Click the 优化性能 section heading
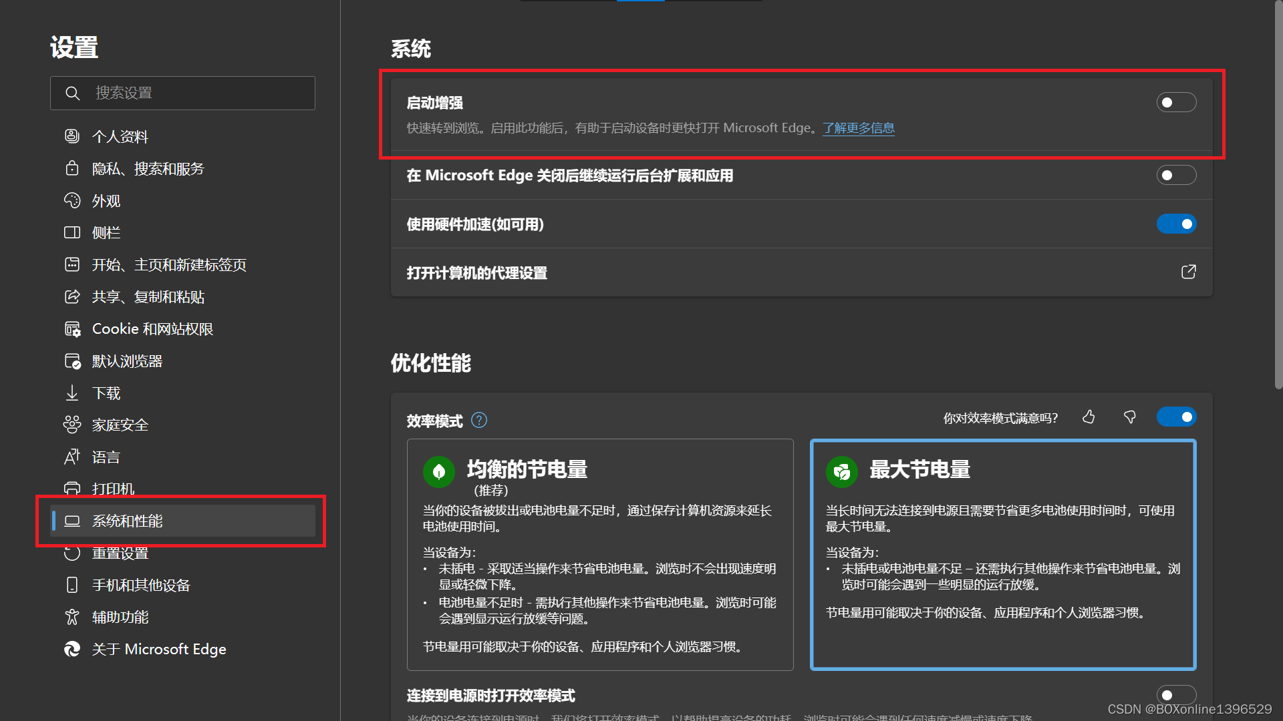The image size is (1283, 721). [x=431, y=363]
